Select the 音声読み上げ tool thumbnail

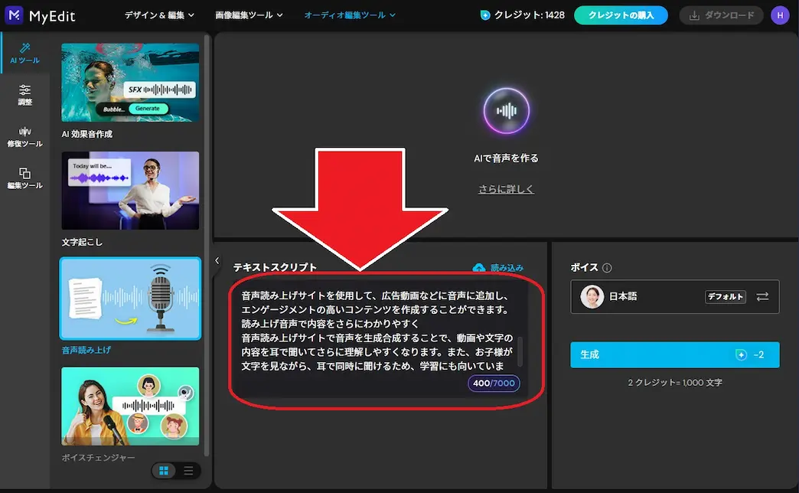coord(129,299)
